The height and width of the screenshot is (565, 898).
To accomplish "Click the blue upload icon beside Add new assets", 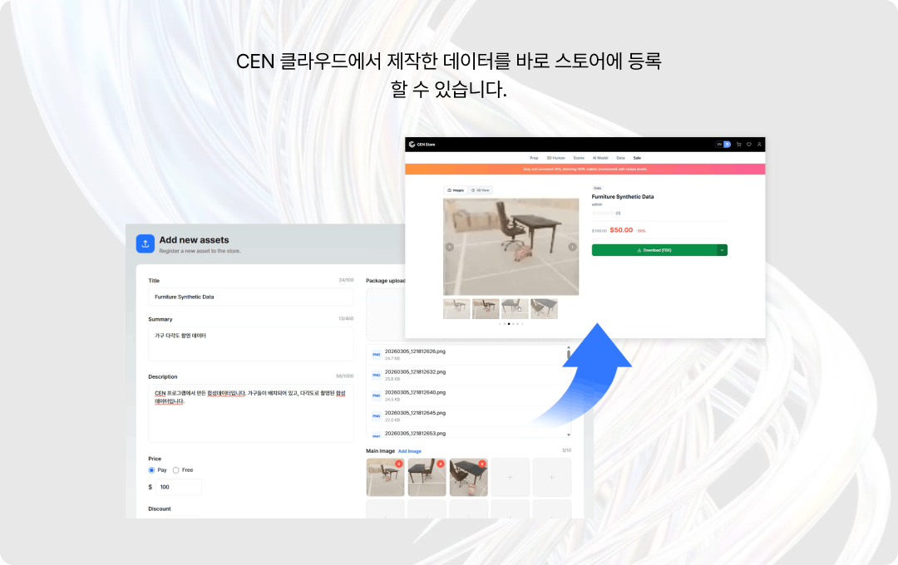I will pyautogui.click(x=146, y=243).
